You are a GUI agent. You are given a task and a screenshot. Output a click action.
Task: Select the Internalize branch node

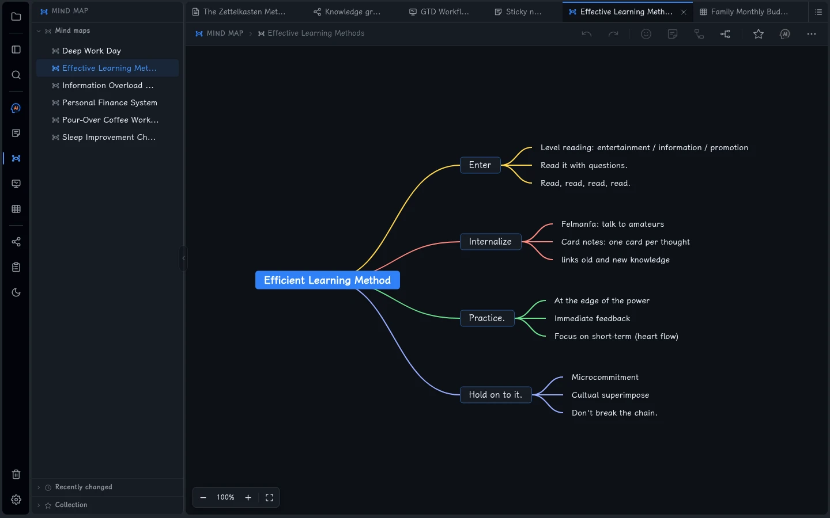click(x=491, y=242)
